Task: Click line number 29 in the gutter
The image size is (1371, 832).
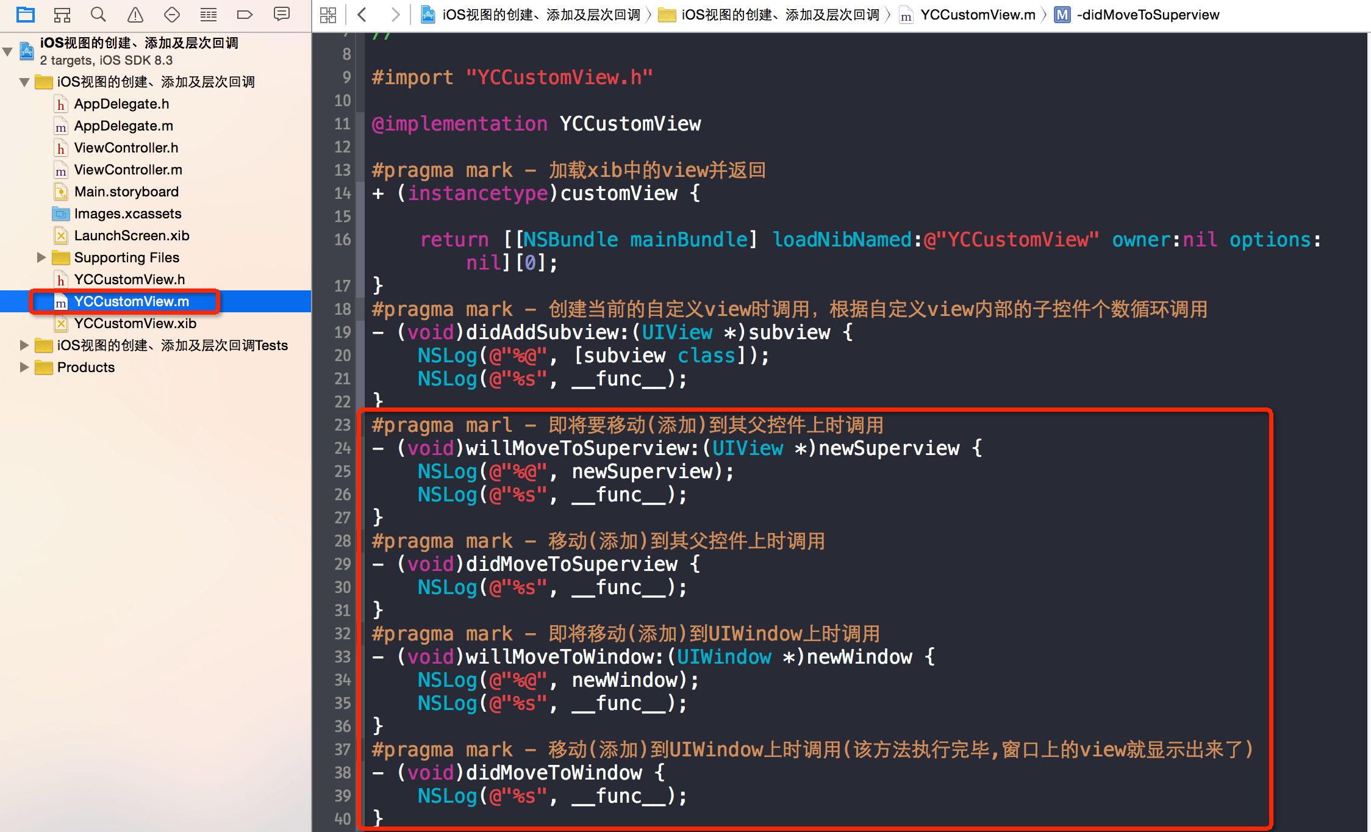Action: point(343,564)
